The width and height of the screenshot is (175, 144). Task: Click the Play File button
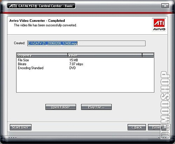point(96,107)
